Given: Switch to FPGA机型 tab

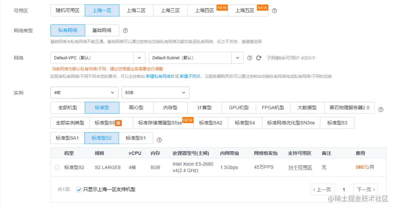Looking at the screenshot, I should click(x=273, y=108).
